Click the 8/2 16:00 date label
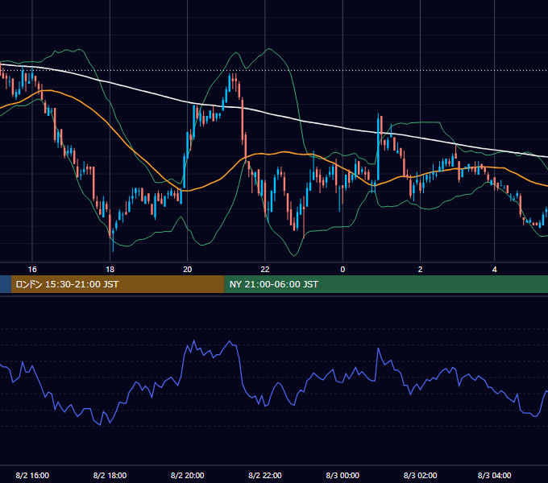Image resolution: width=548 pixels, height=483 pixels. click(32, 475)
